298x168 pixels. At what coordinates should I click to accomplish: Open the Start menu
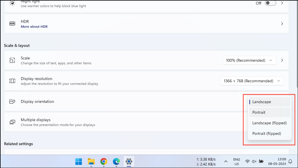[78, 161]
